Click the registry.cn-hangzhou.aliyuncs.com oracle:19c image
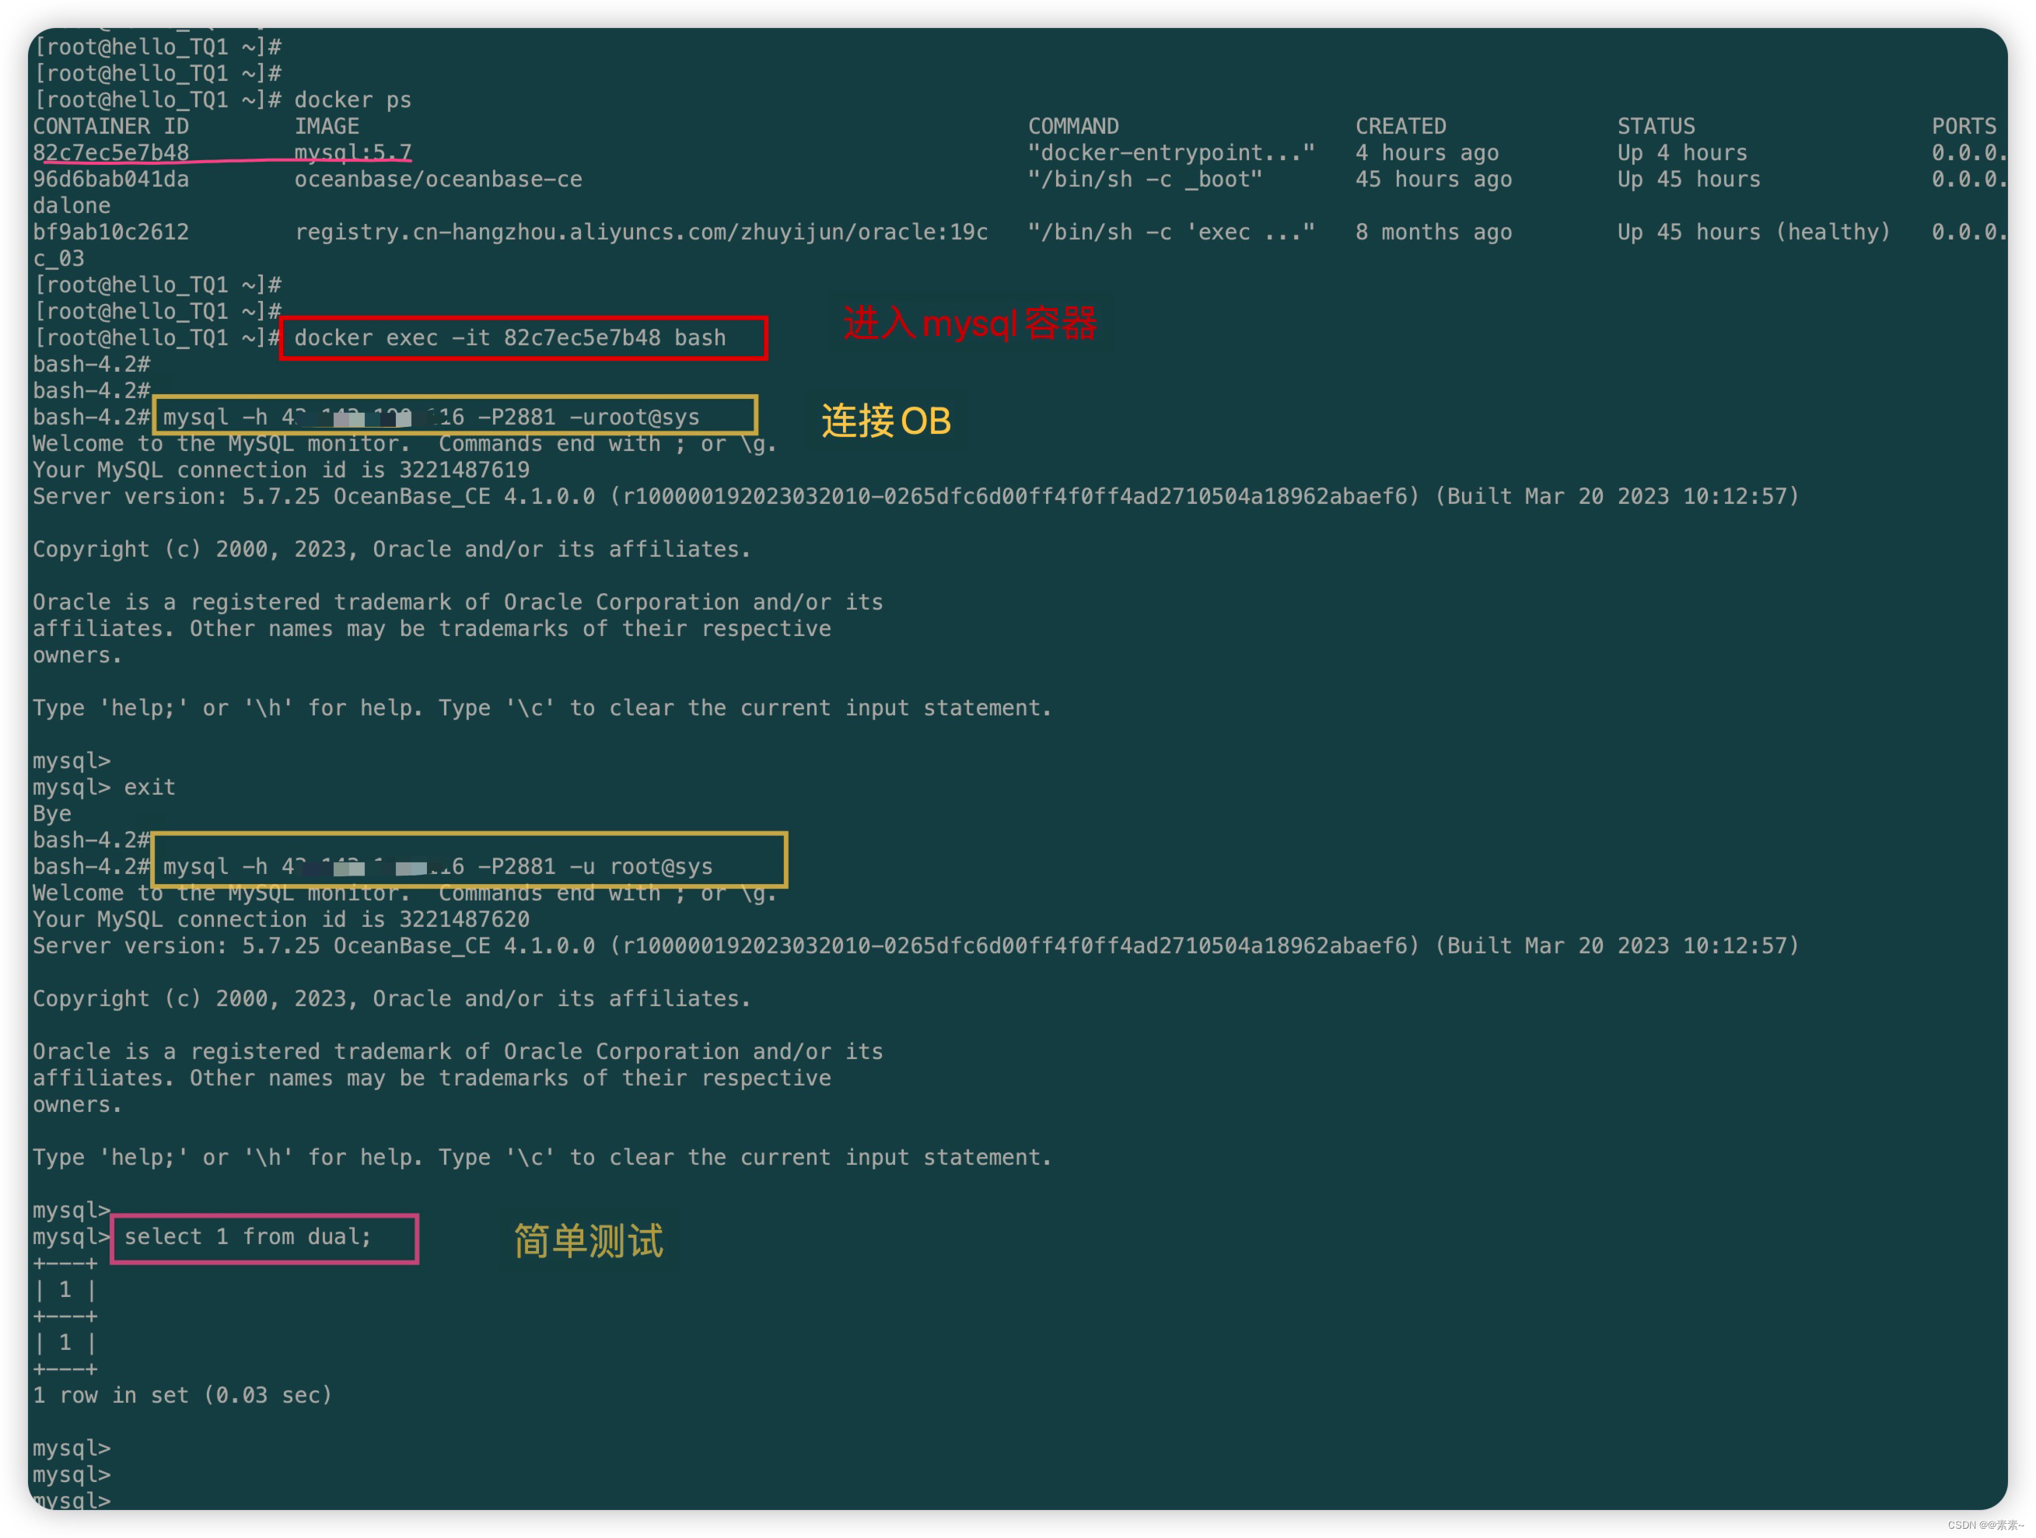 click(x=642, y=232)
